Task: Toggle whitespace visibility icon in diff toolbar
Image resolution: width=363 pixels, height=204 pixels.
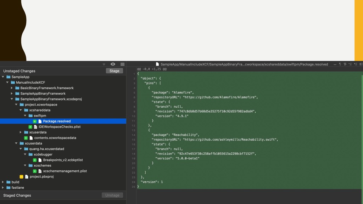Action: [335, 64]
